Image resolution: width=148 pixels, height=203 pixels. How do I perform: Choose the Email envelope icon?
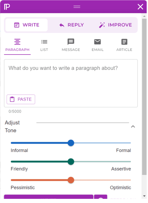click(97, 42)
